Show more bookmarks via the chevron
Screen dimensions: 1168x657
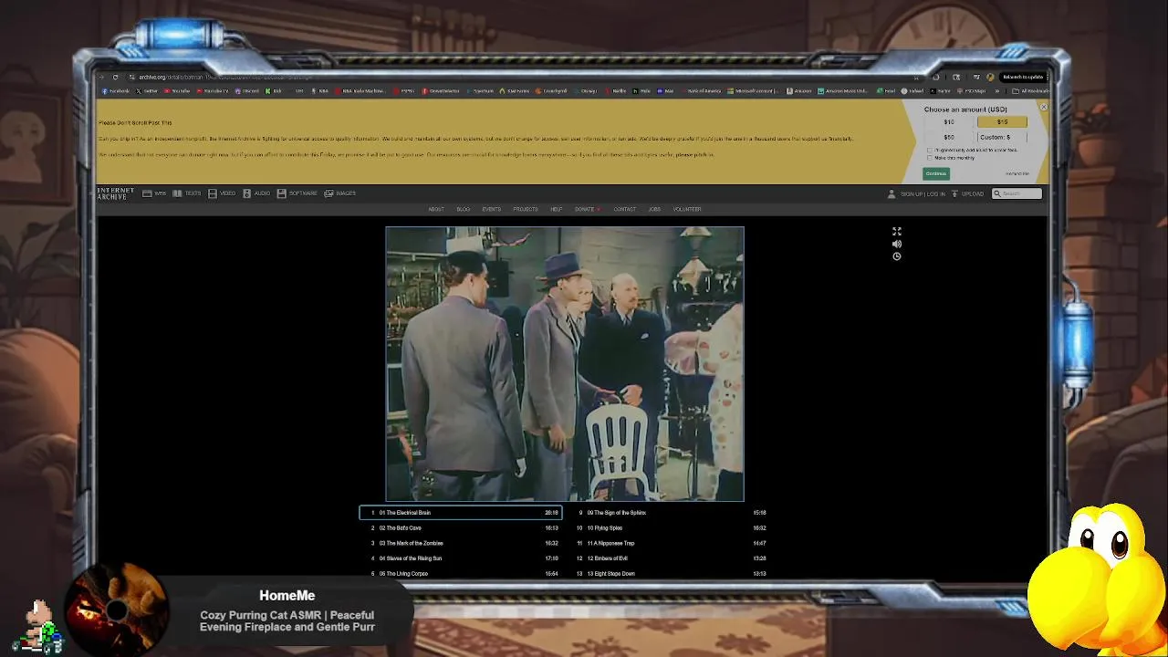[x=996, y=91]
